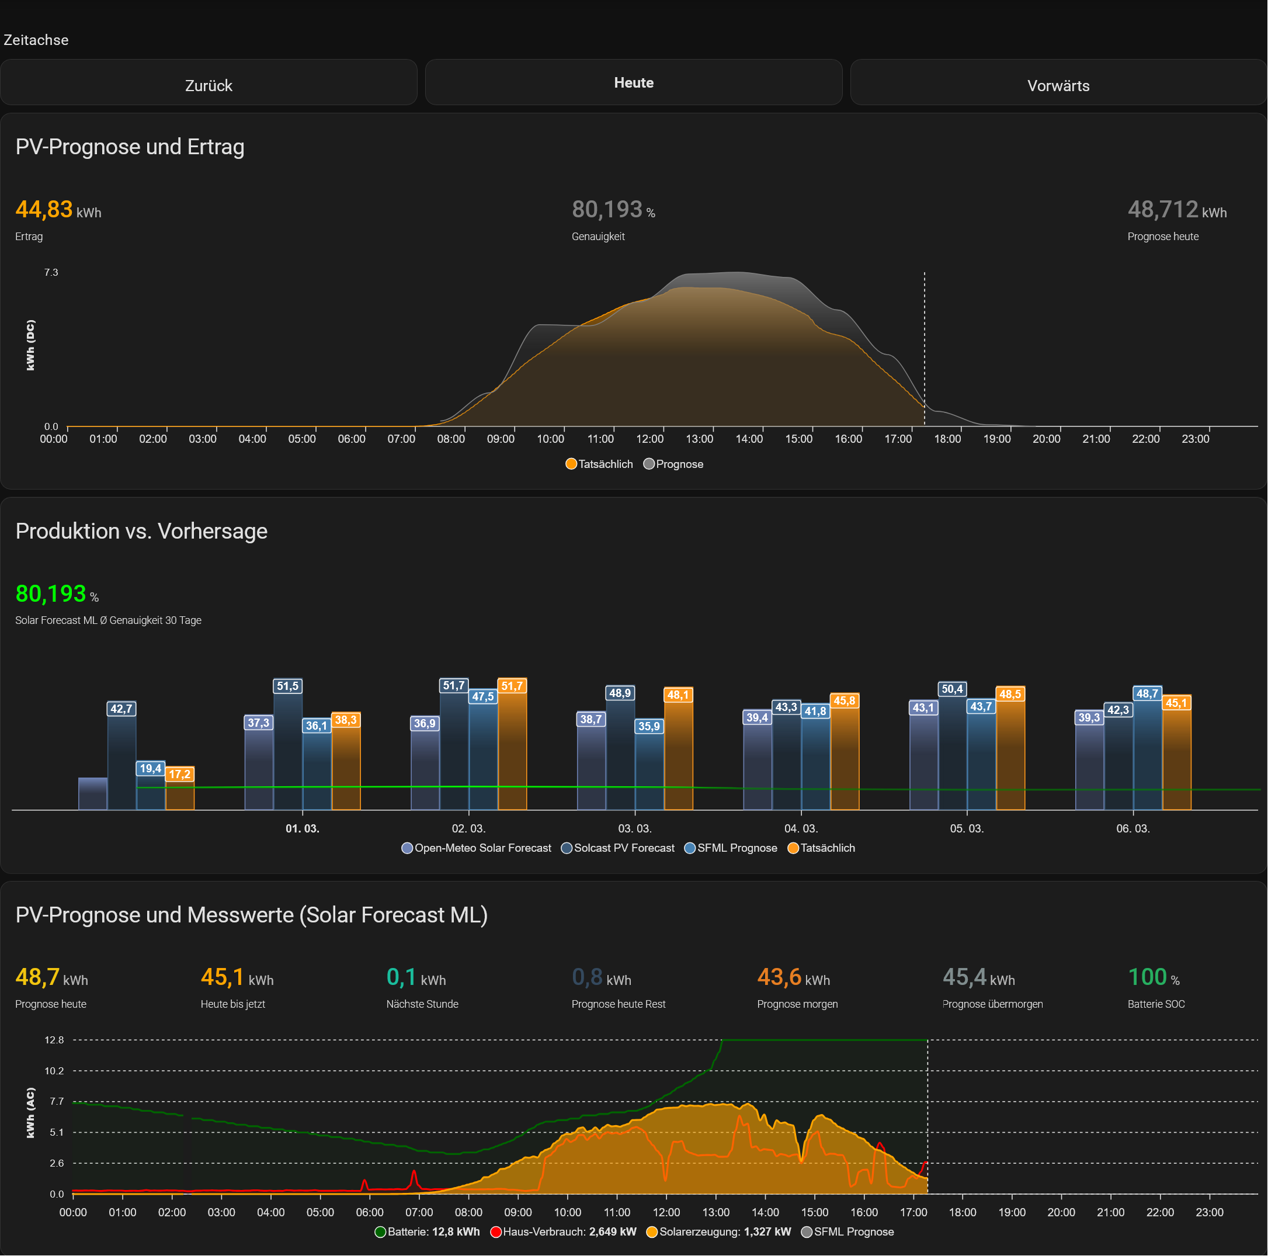This screenshot has height=1256, width=1268.
Task: Click the 48,7 SFML bar label for 06.03.
Action: click(1147, 693)
